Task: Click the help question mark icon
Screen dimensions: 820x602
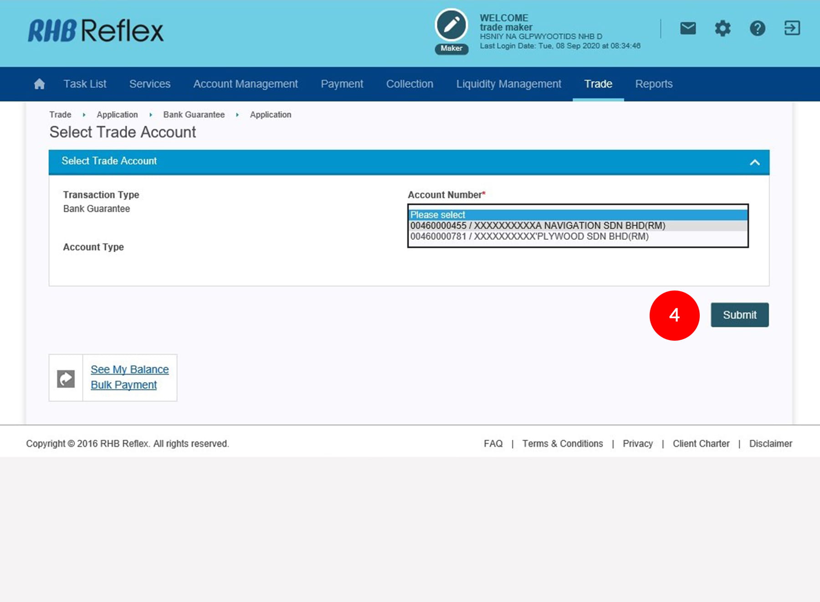Action: point(757,28)
